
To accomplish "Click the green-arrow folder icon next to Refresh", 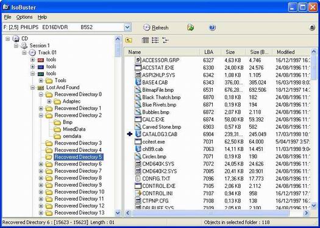I will click(190, 27).
